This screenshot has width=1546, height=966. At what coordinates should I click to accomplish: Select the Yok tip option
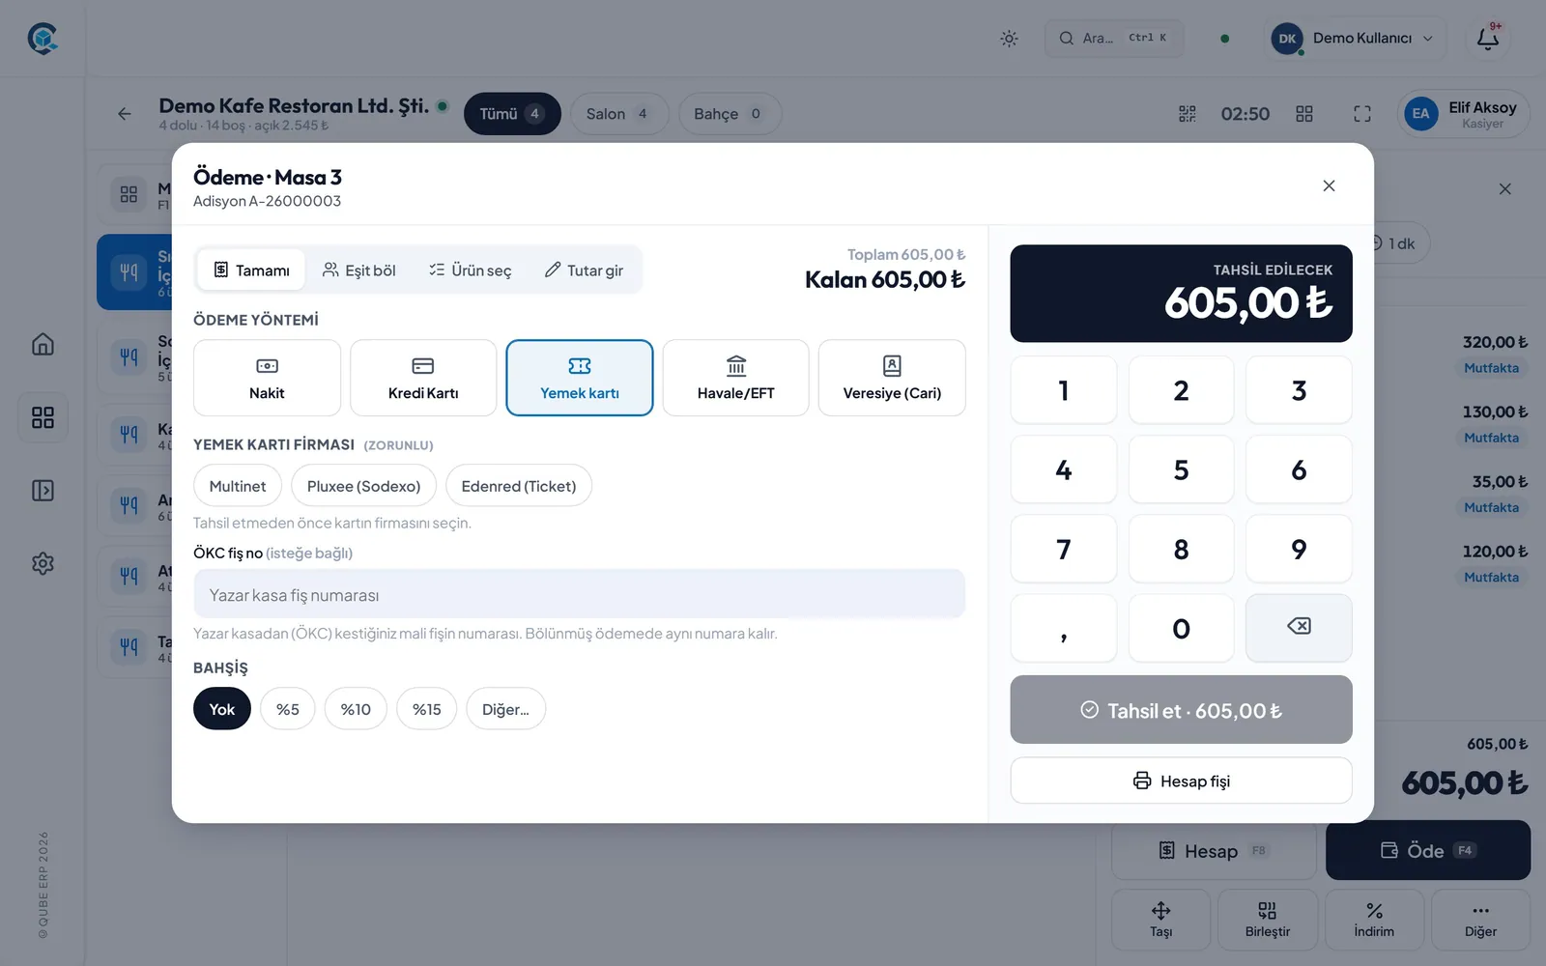pyautogui.click(x=222, y=709)
